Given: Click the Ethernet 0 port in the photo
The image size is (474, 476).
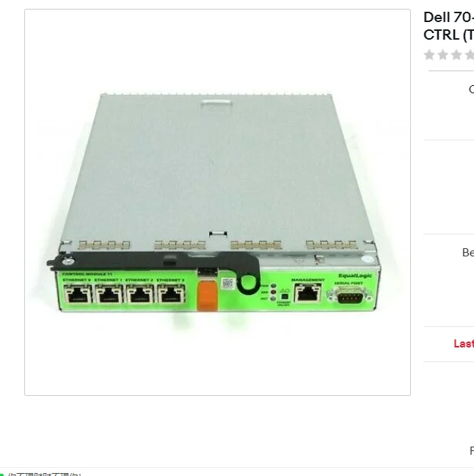Looking at the screenshot, I should tap(78, 294).
